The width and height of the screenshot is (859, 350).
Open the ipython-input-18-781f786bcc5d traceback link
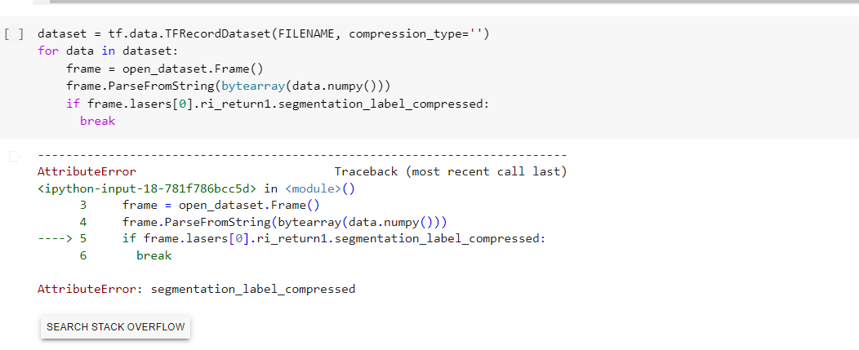click(147, 188)
